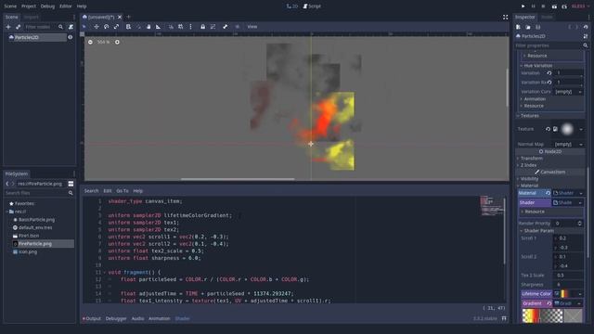Image resolution: width=594 pixels, height=334 pixels.
Task: Switch to the 2D workspace
Action: tap(291, 6)
